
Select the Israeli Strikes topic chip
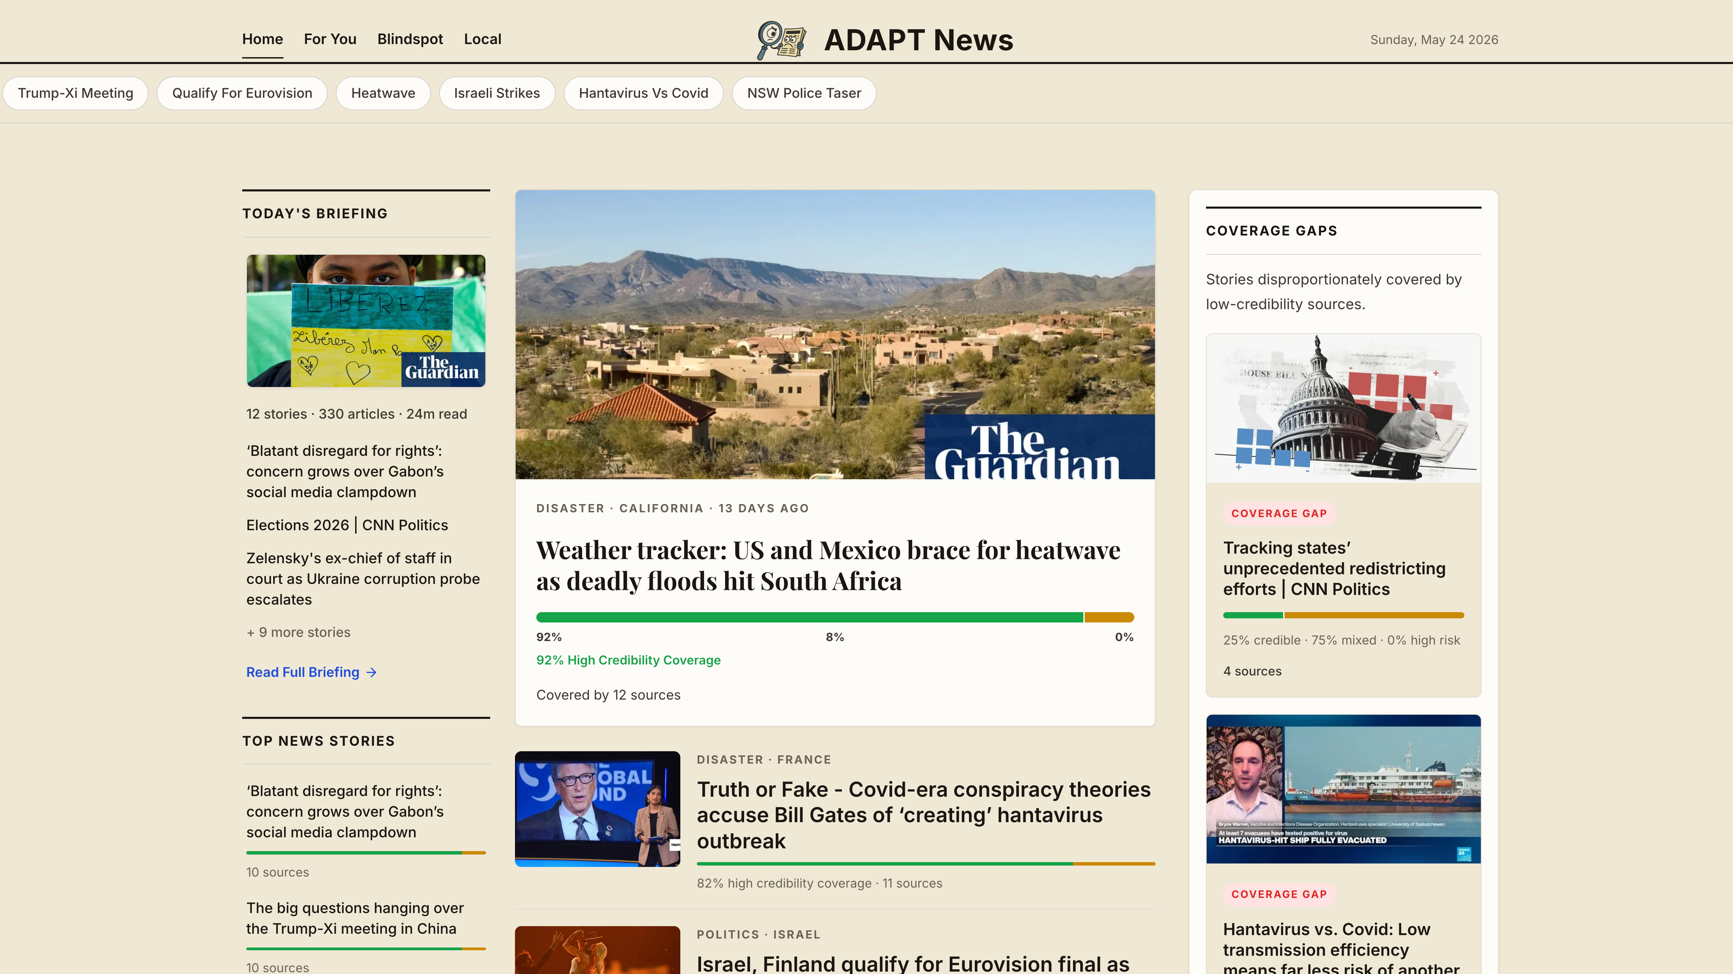point(497,93)
